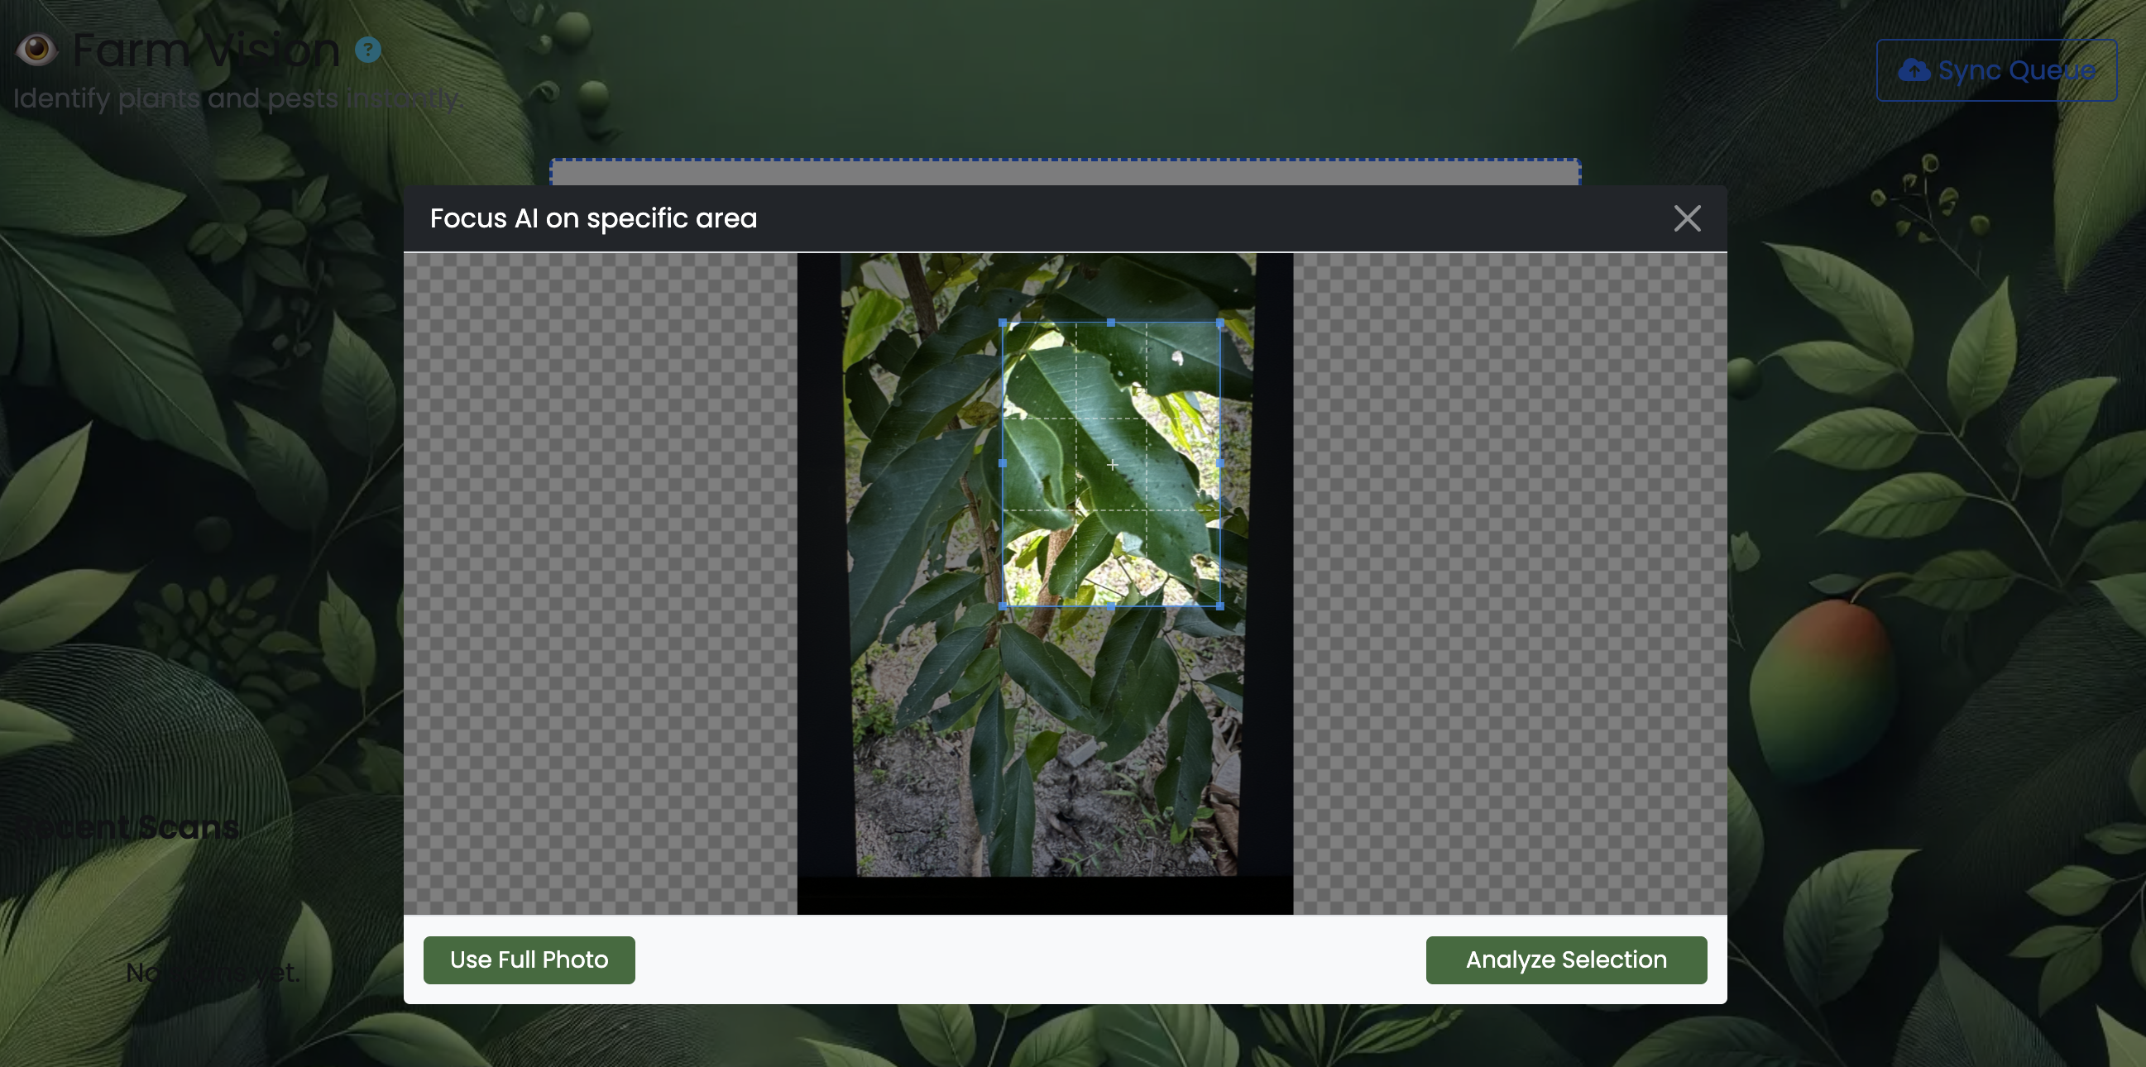Click the crosshair at the crop selection center

click(1111, 464)
